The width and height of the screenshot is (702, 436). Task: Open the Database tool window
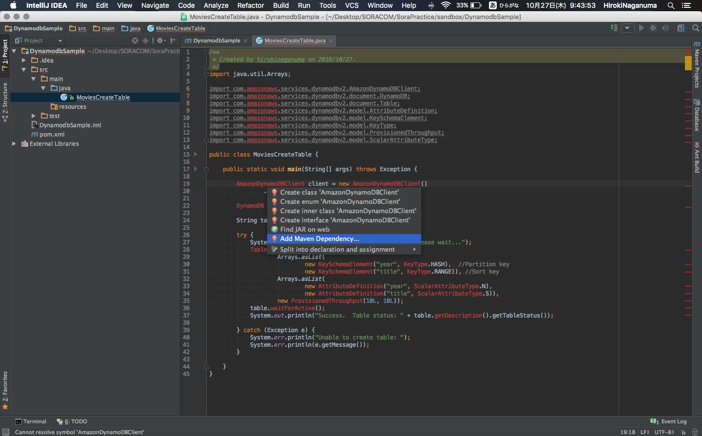point(696,115)
